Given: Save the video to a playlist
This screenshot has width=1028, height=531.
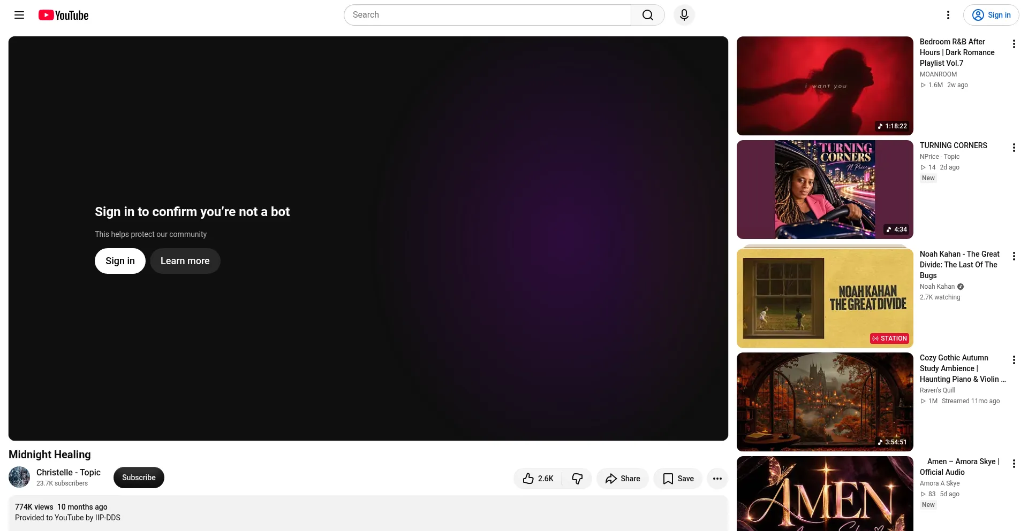Looking at the screenshot, I should (x=678, y=479).
